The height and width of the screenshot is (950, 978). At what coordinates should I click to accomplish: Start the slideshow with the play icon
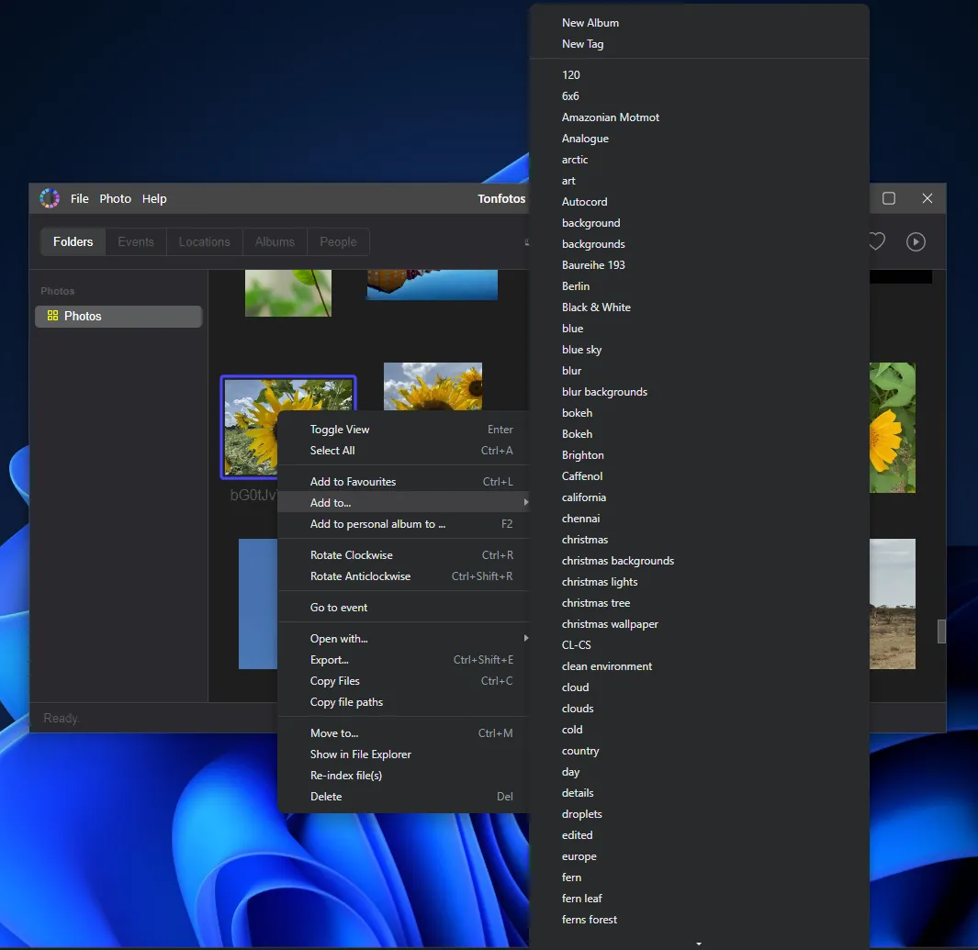click(916, 241)
